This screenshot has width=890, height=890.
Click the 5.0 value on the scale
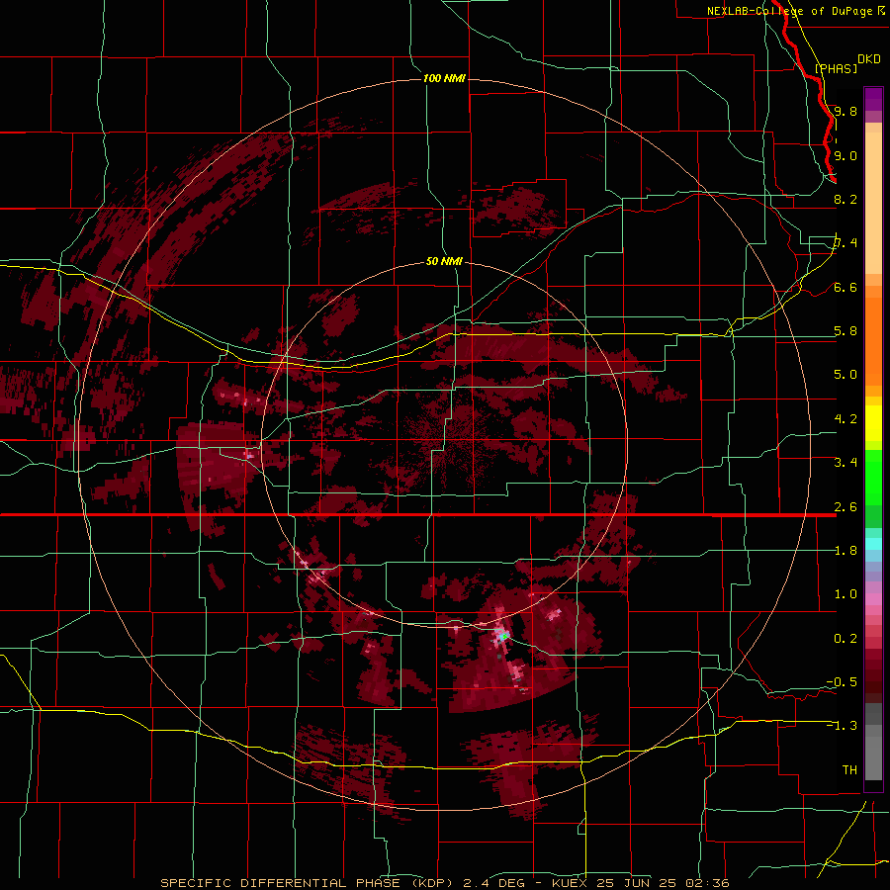click(x=845, y=375)
